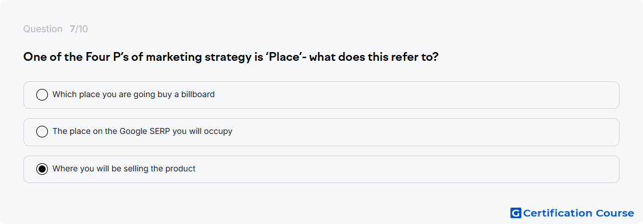Select the Google SERP radio button

tap(42, 132)
